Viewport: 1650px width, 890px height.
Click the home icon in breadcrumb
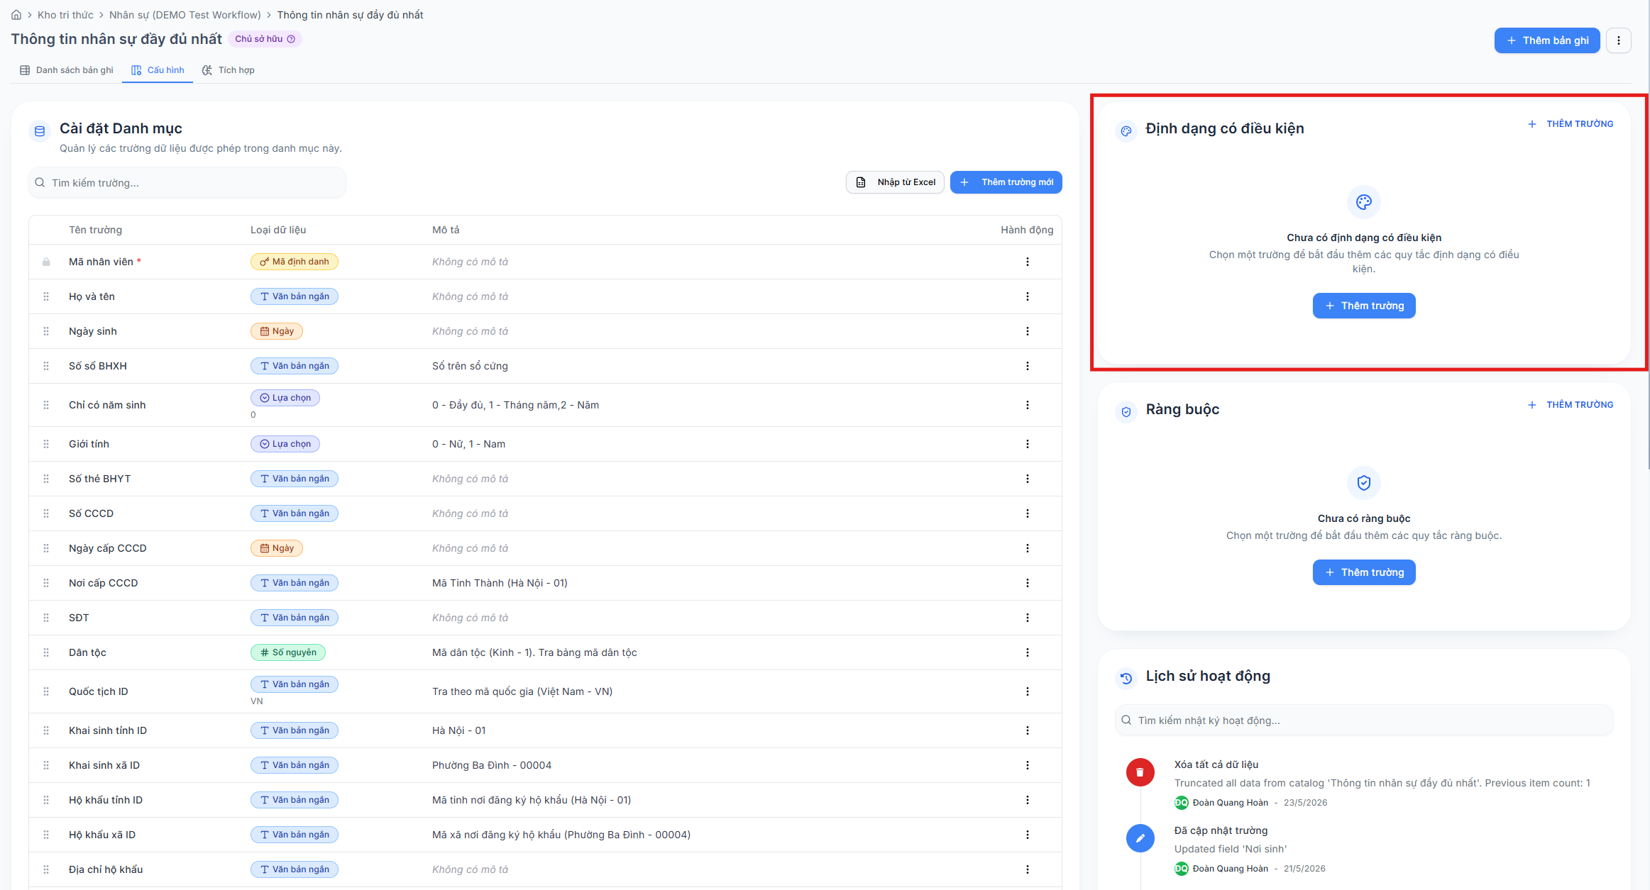coord(16,15)
